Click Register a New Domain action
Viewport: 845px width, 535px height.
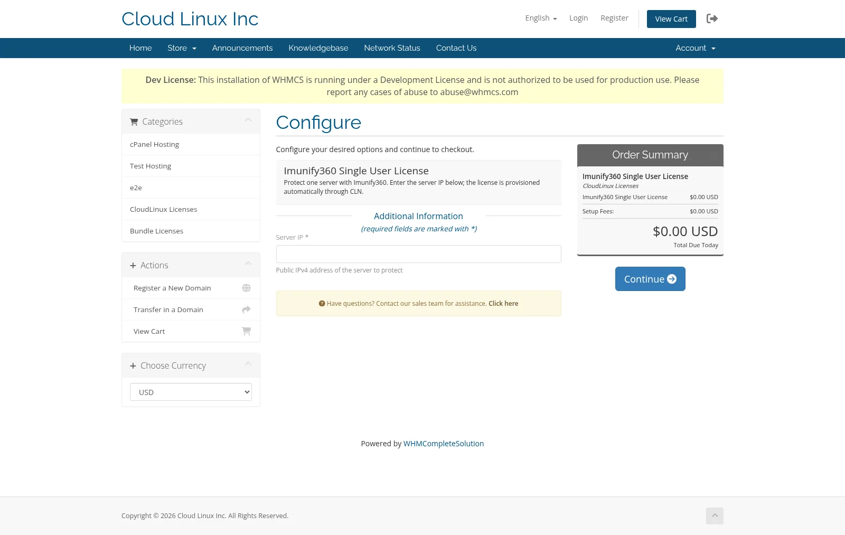point(191,288)
